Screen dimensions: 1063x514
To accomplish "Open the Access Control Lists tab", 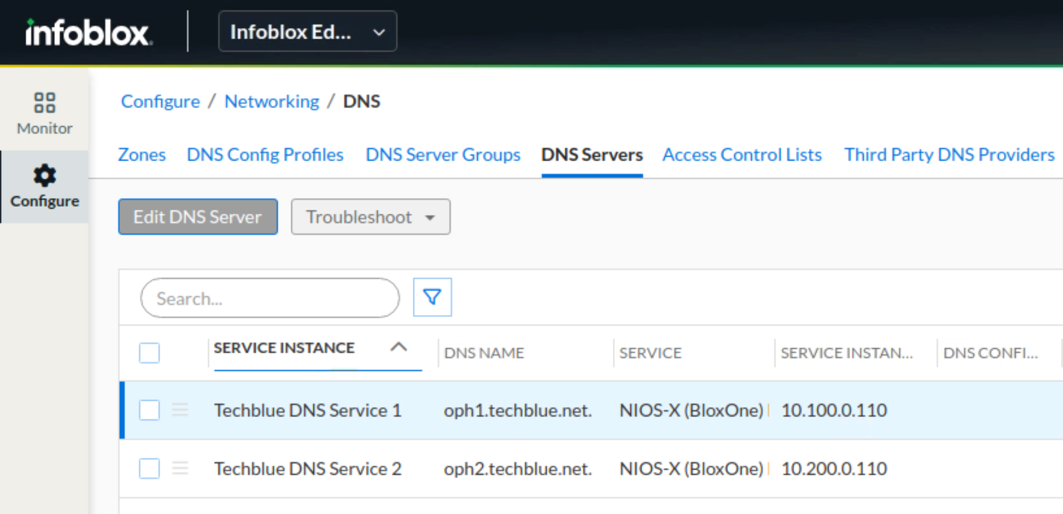I will 742,155.
